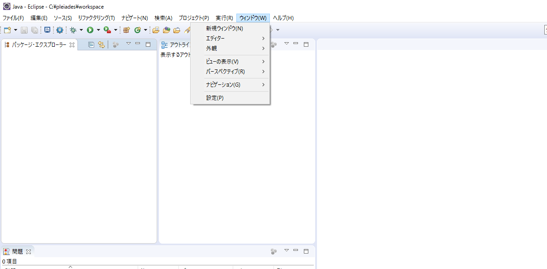Click the Open Type folder icon

[x=156, y=30]
